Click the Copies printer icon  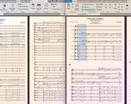pyautogui.click(x=33, y=5)
